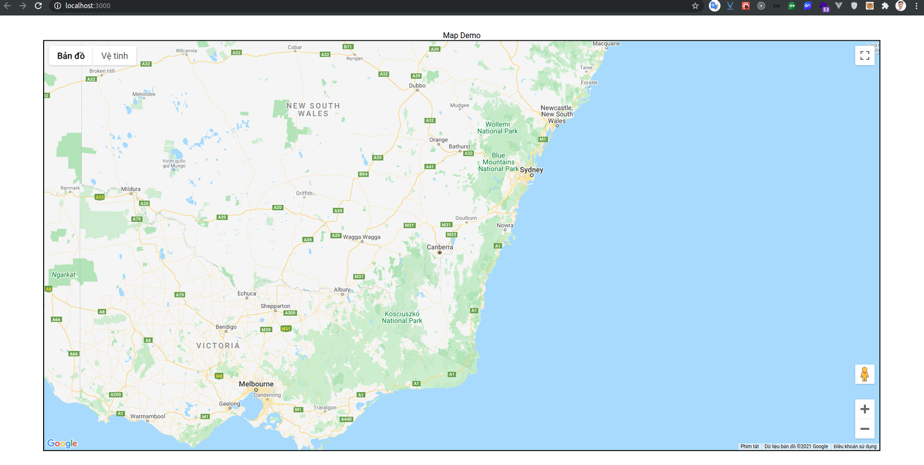
Task: Click the Albury town label
Action: 342,290
